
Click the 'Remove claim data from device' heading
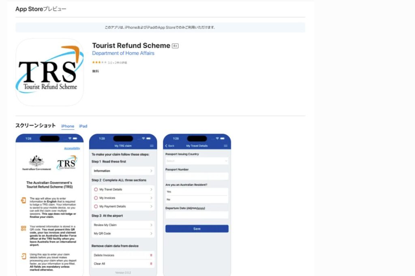pos(115,246)
